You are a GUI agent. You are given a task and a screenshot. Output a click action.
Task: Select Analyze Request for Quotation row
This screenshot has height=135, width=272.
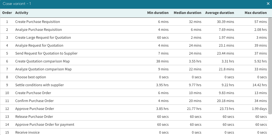click(39, 46)
